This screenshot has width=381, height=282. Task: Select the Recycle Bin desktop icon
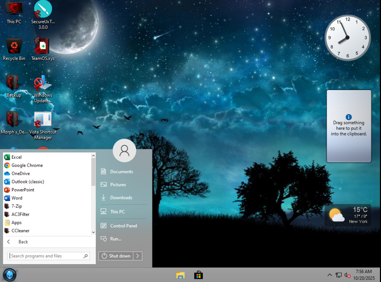14,49
